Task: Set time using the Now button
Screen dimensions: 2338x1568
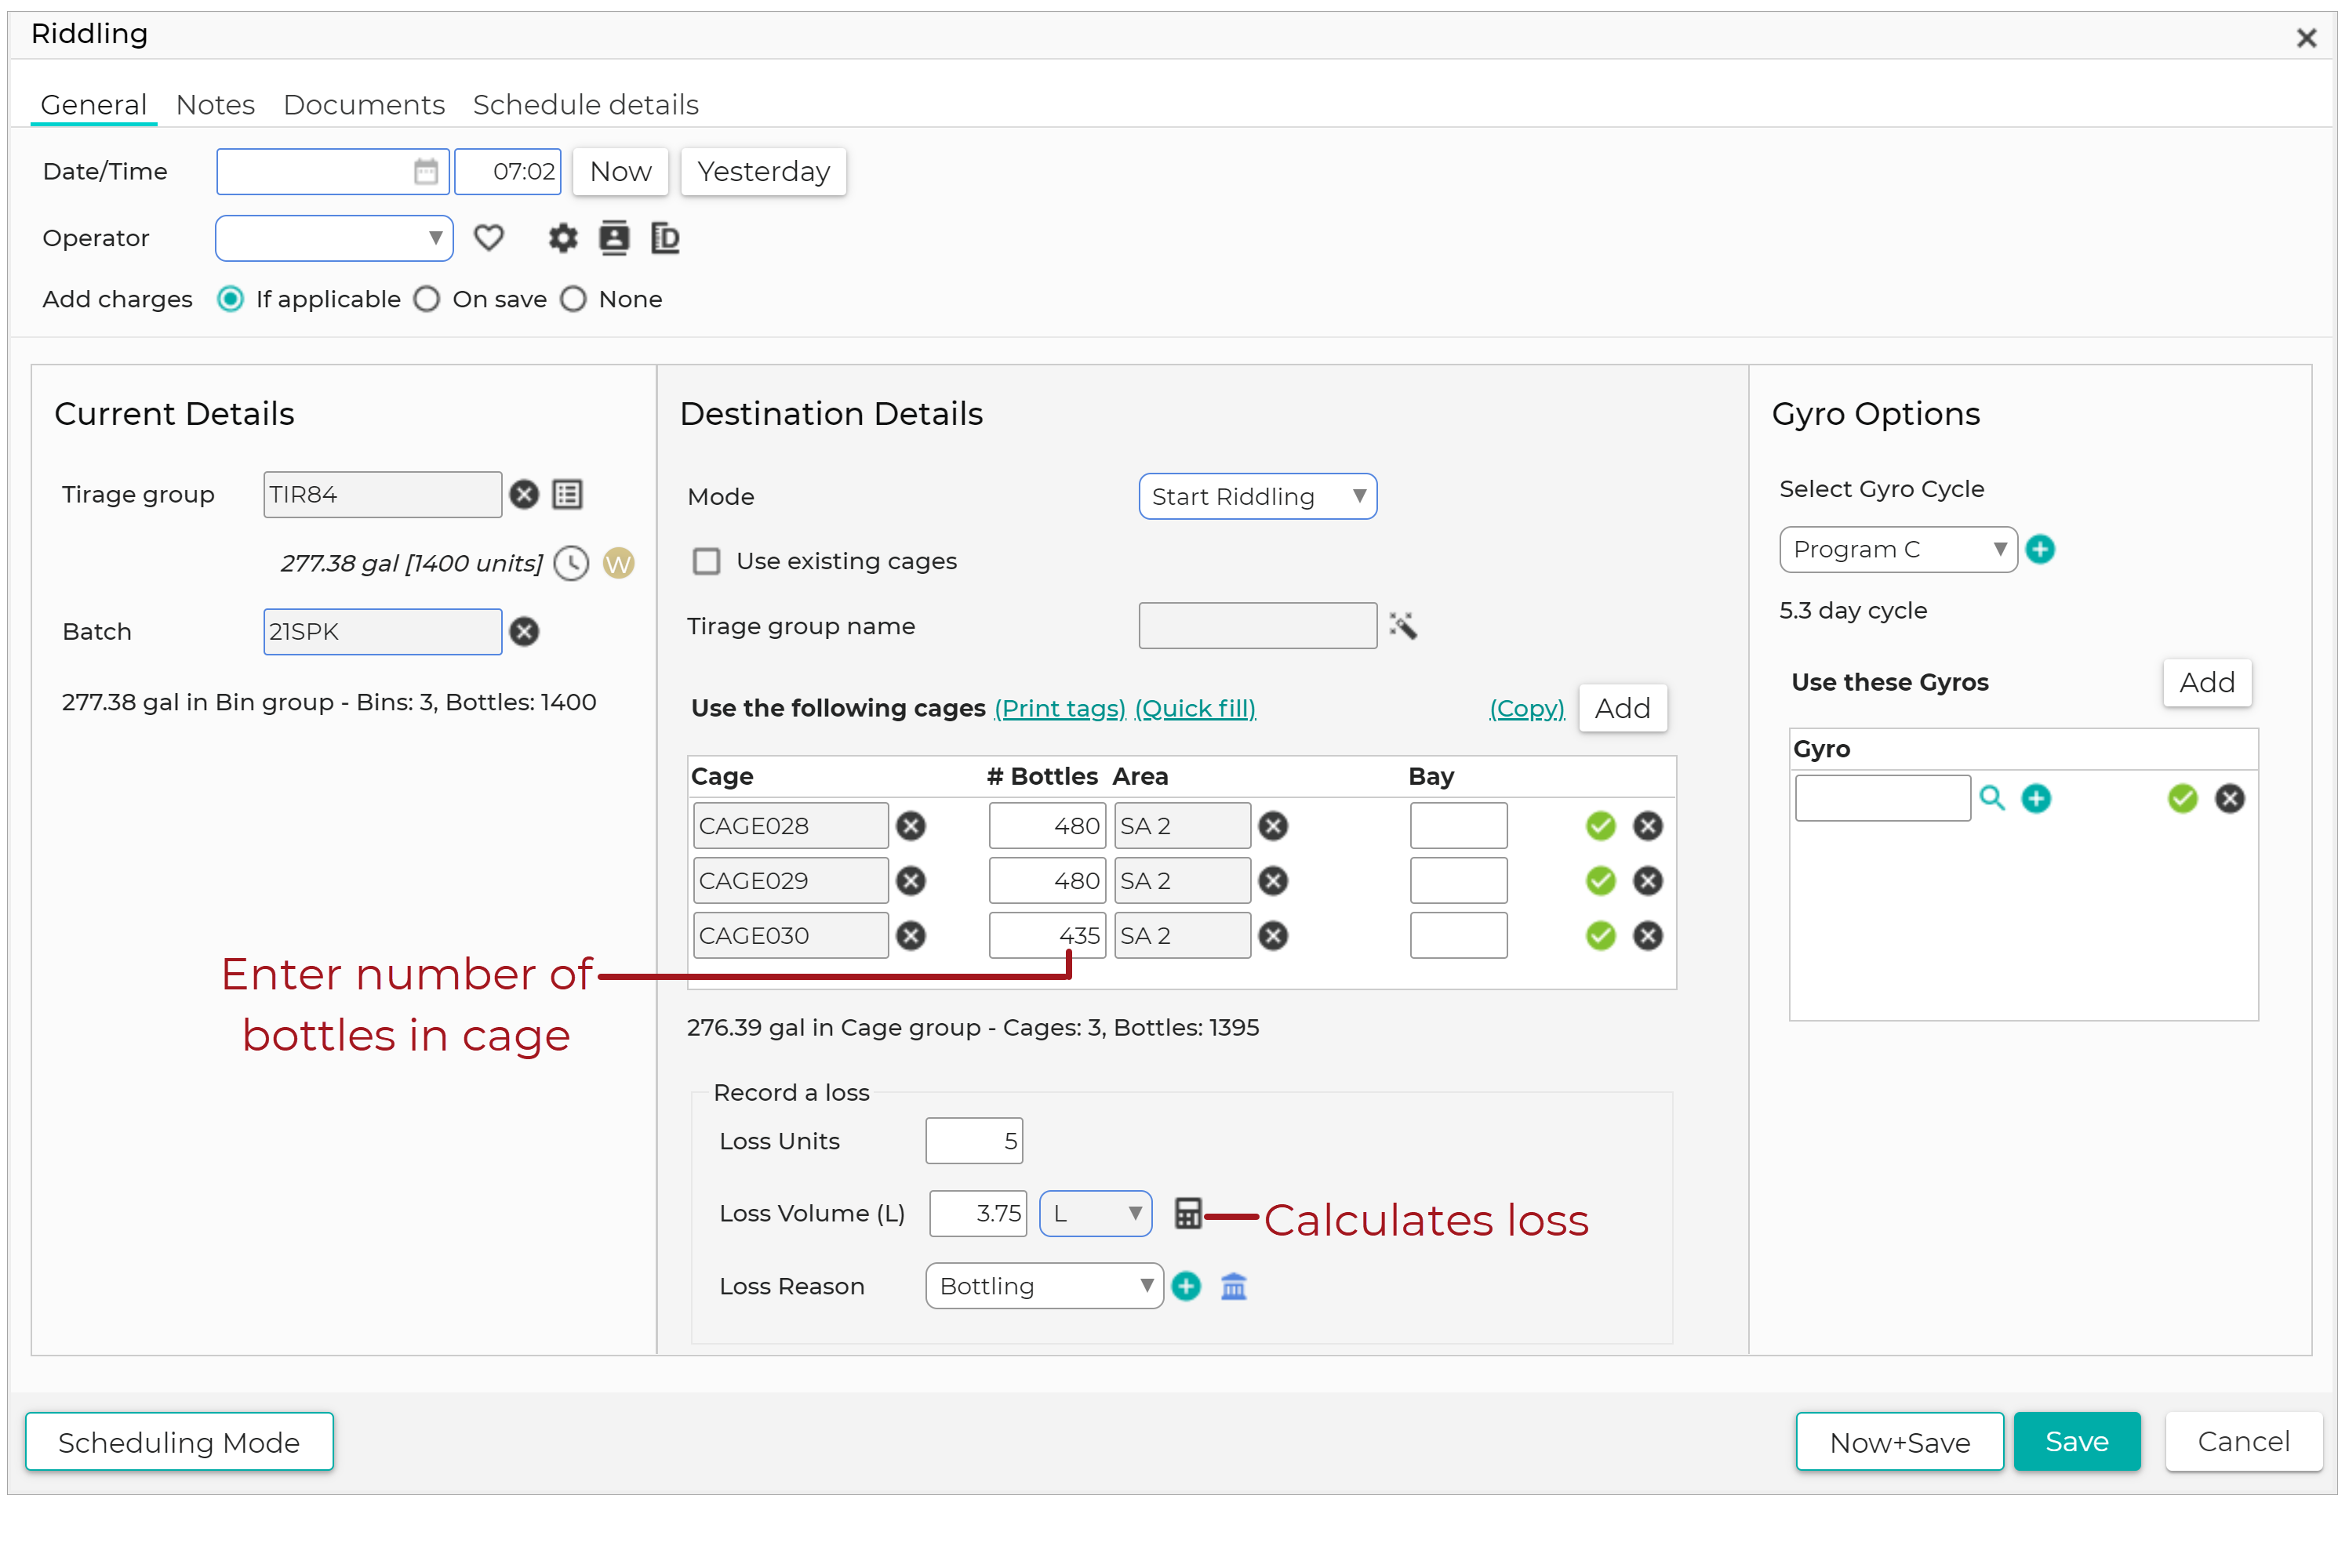Action: click(x=620, y=172)
